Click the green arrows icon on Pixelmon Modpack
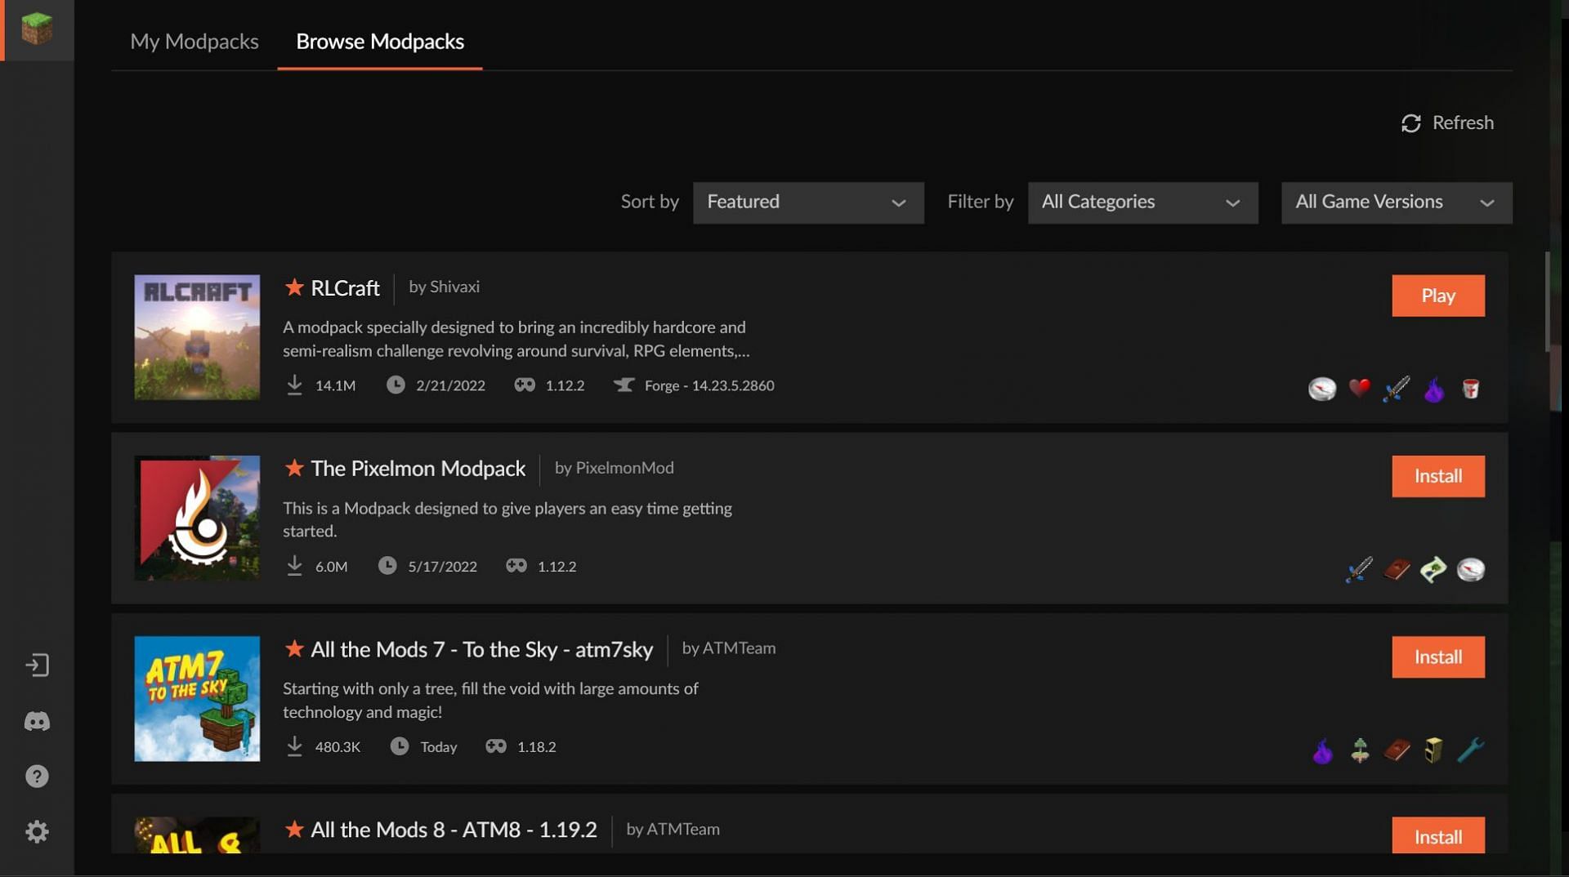This screenshot has width=1569, height=877. point(1433,569)
